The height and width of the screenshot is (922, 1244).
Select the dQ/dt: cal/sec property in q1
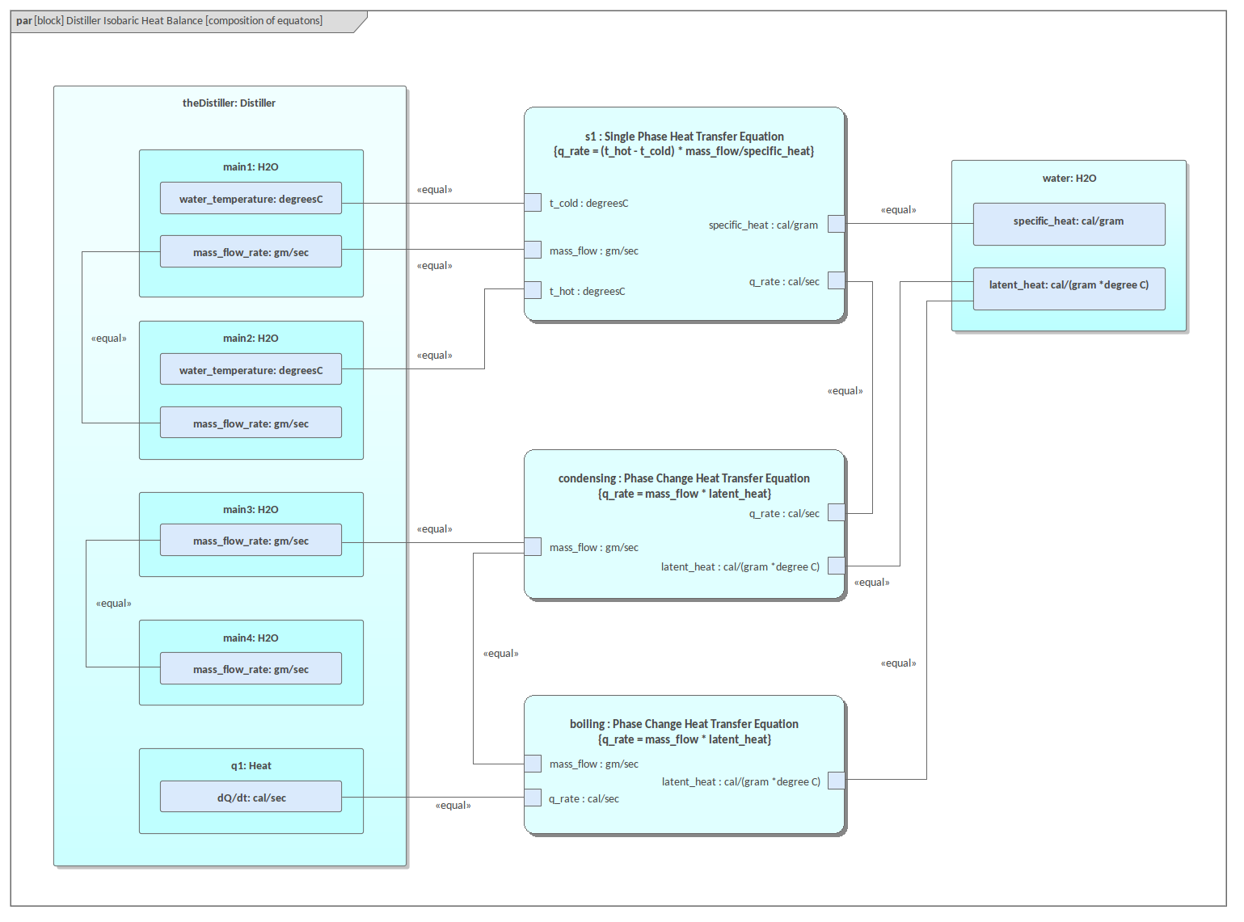tap(251, 797)
